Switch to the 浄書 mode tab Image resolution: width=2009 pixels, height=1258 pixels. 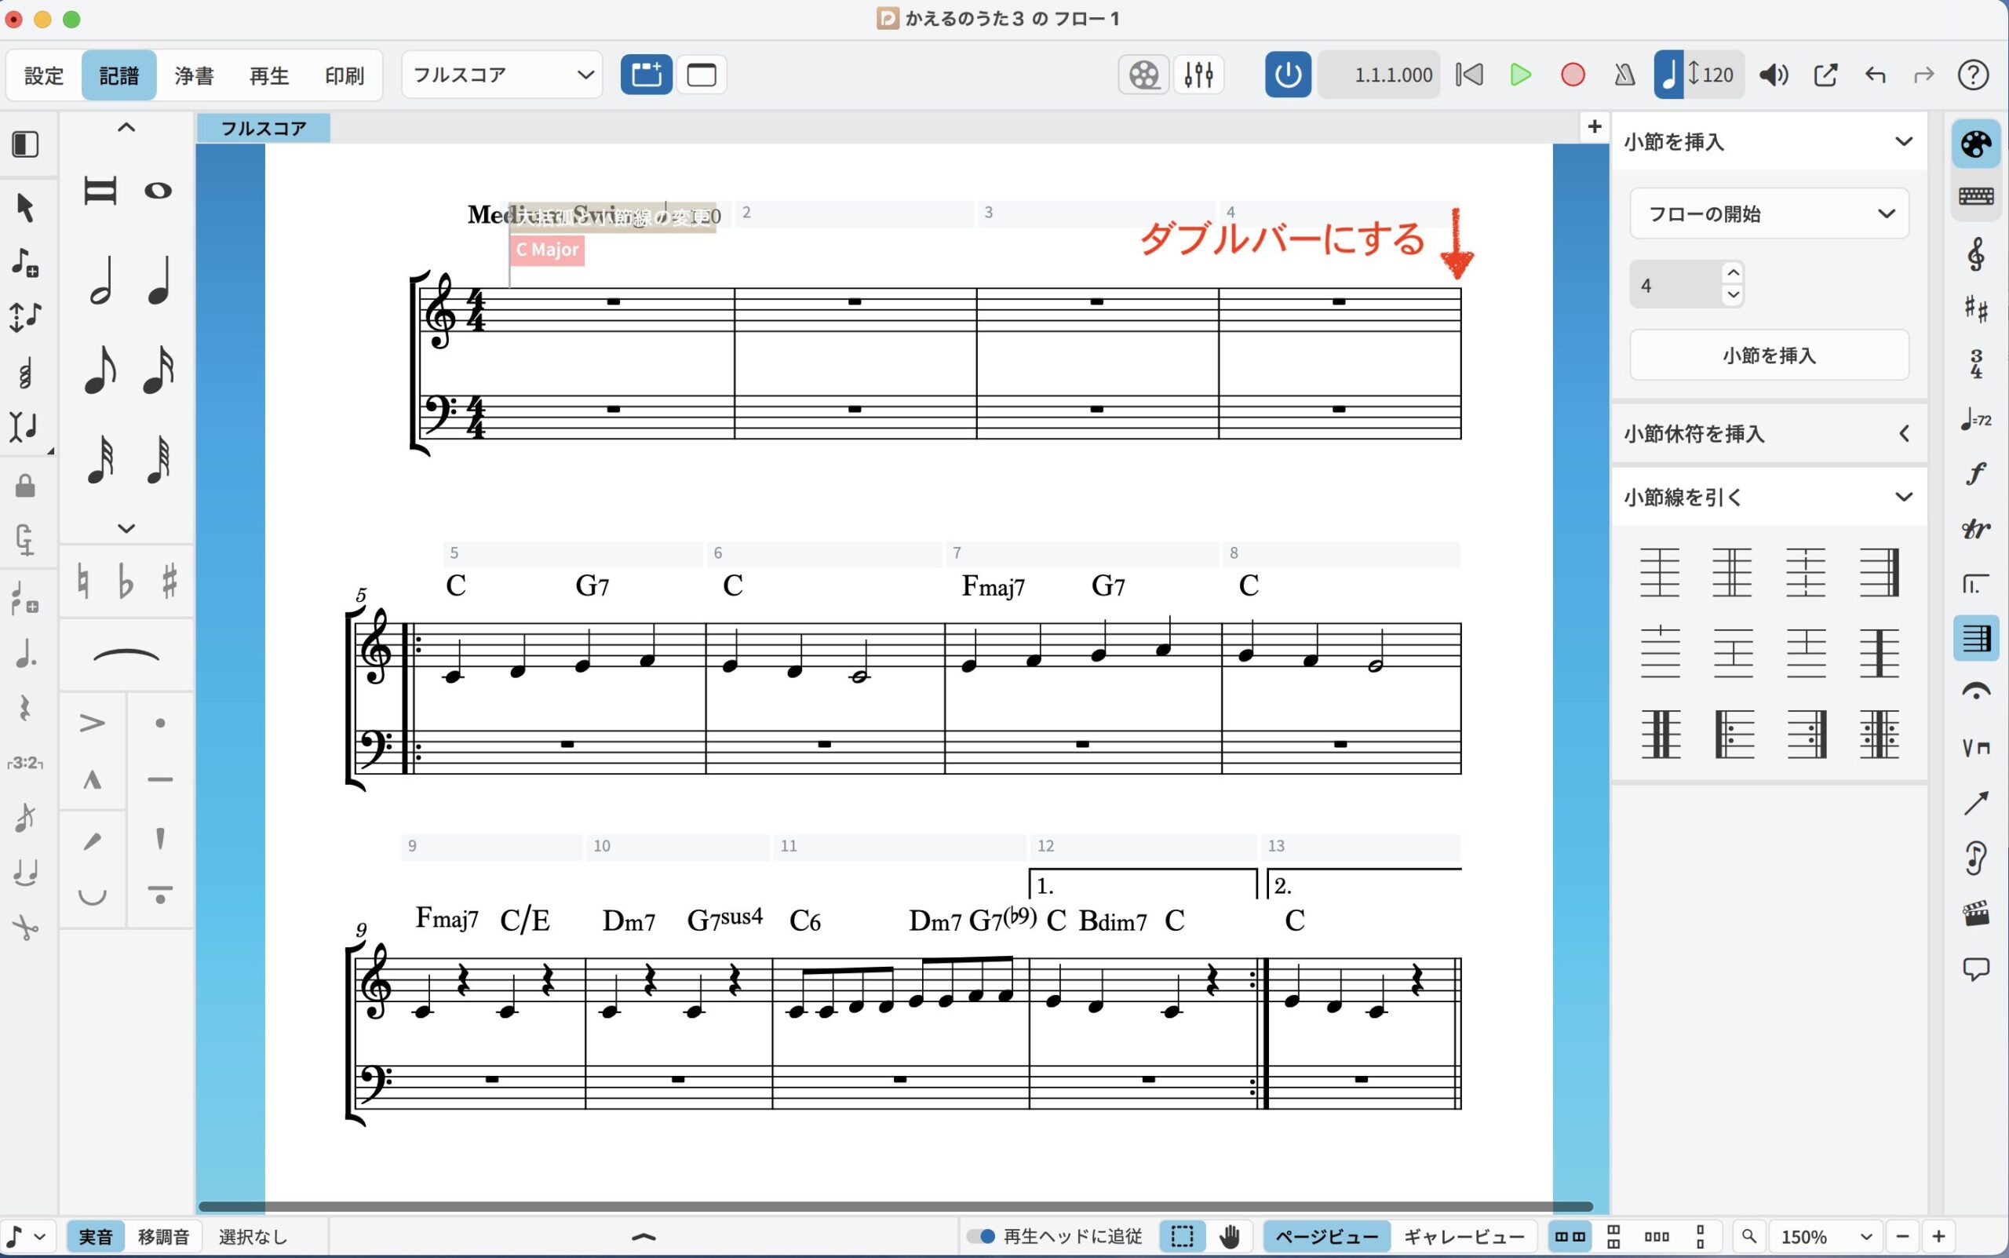click(x=194, y=75)
